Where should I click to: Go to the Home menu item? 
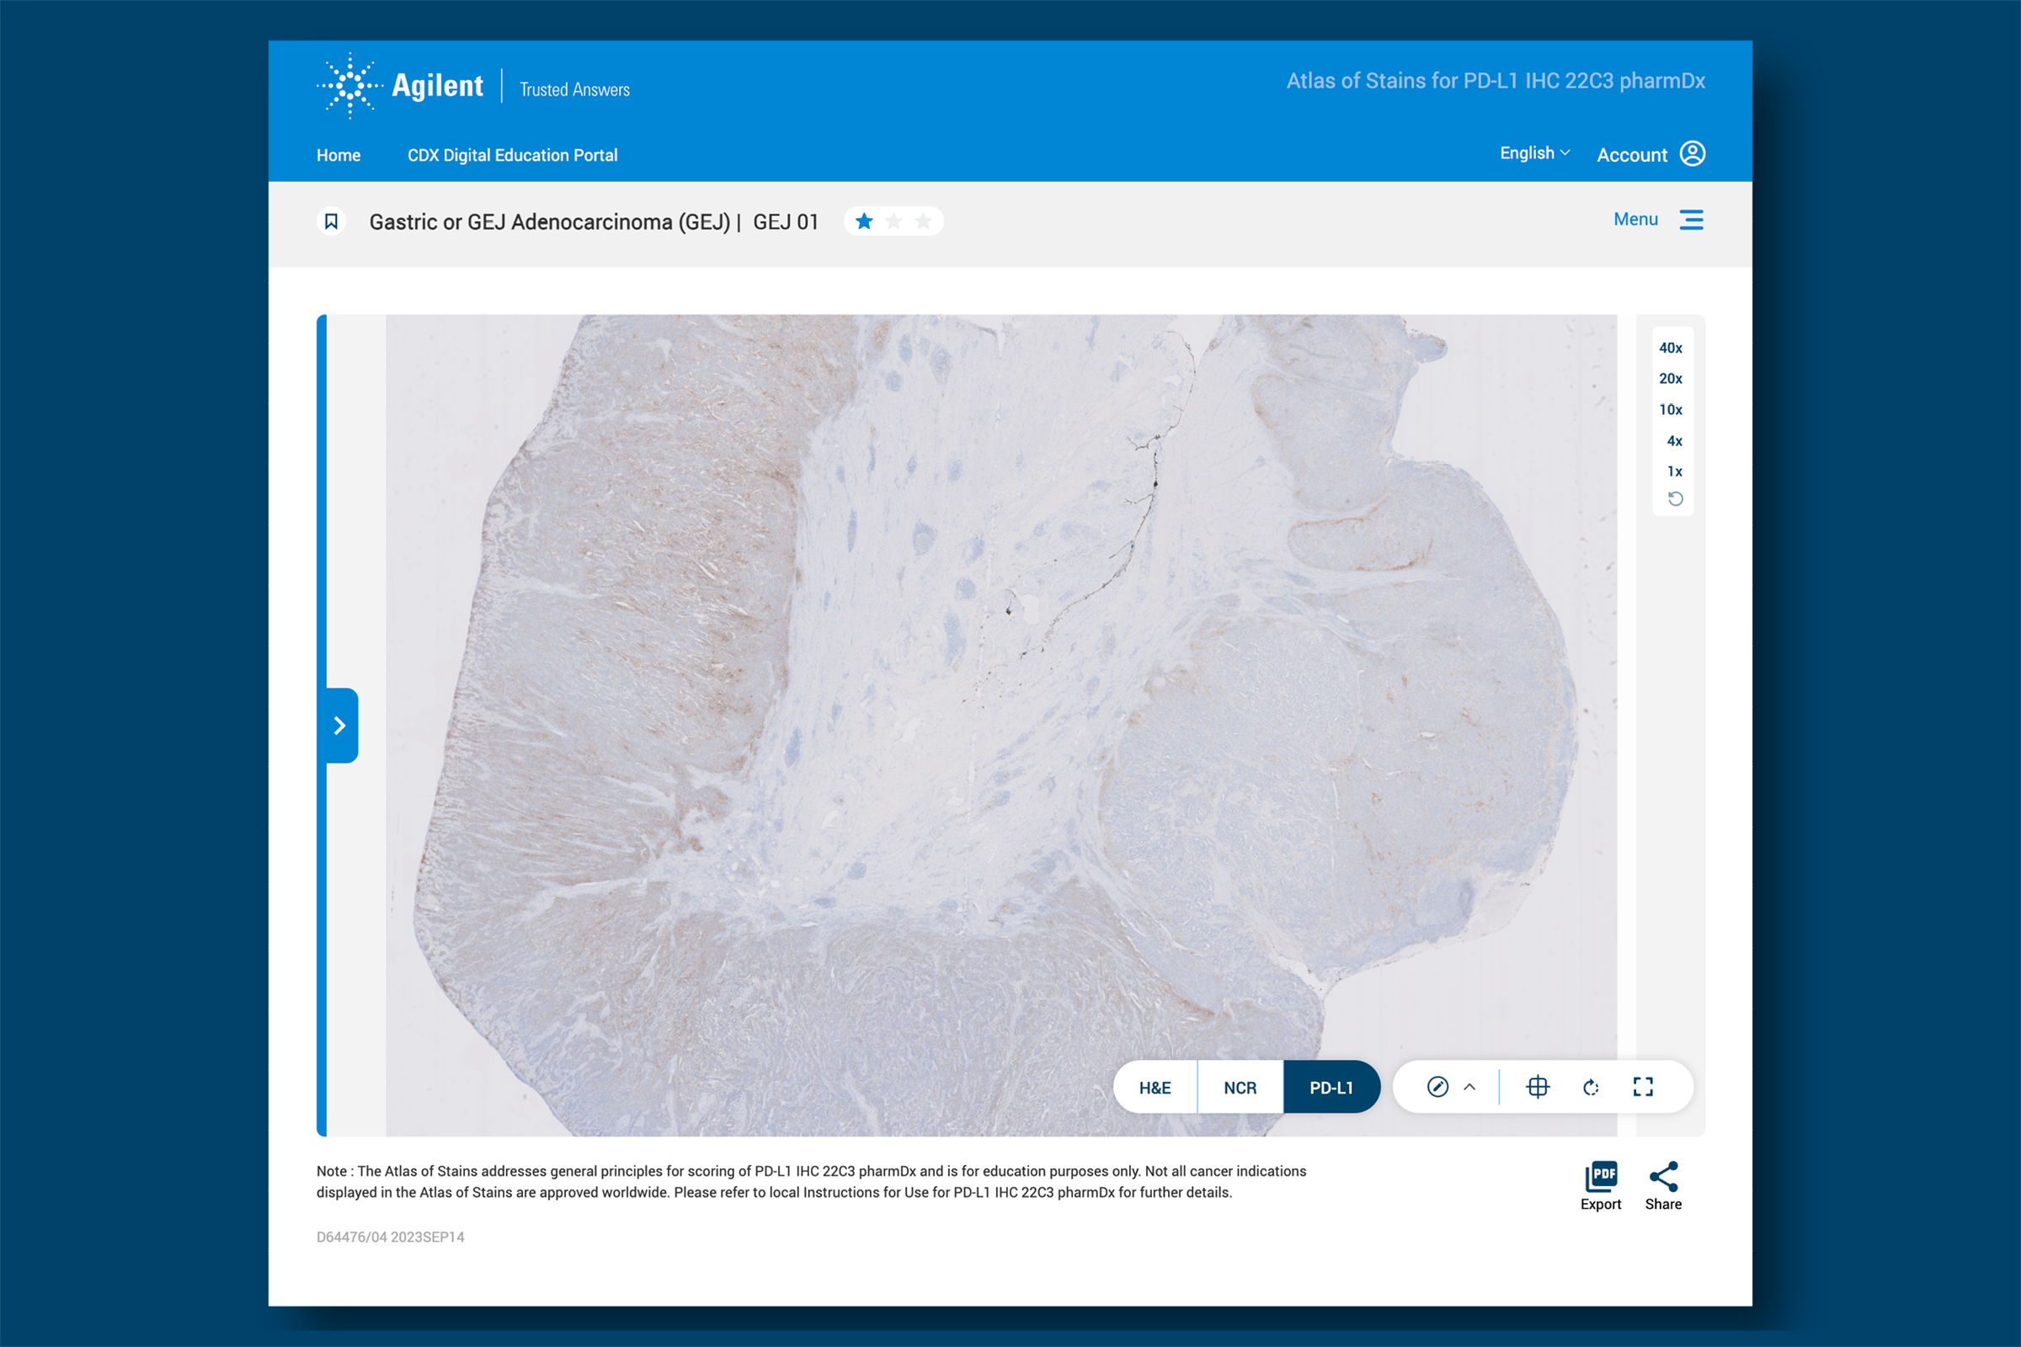(339, 156)
